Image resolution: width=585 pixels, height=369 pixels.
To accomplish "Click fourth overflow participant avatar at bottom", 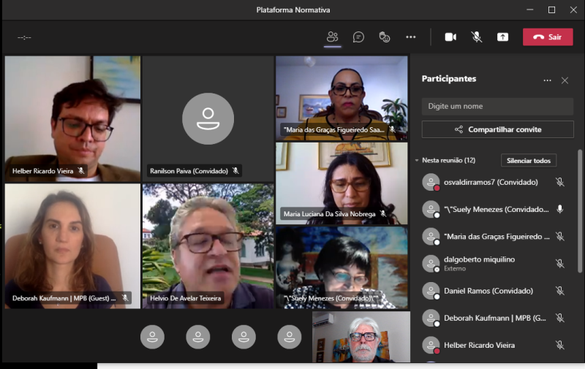I will (290, 337).
